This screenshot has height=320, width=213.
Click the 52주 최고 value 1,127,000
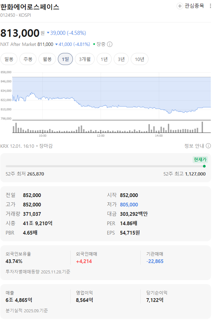tap(195, 174)
